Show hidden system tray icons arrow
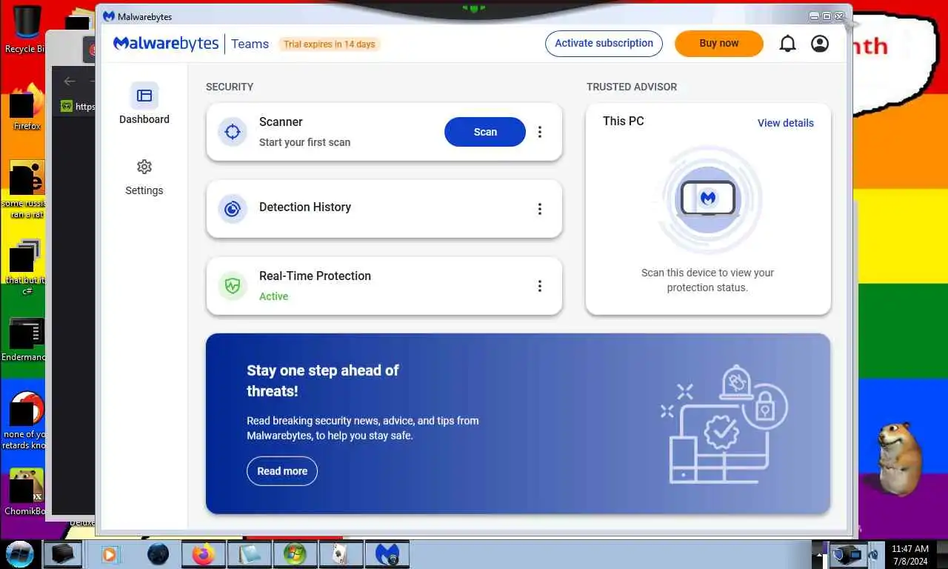The width and height of the screenshot is (948, 569). pos(818,554)
